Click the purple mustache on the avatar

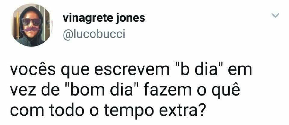click(x=31, y=29)
